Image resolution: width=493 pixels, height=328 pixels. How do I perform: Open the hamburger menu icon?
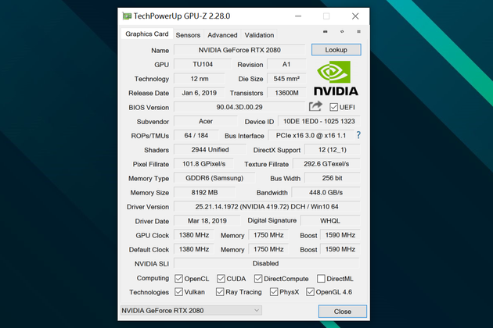pyautogui.click(x=358, y=31)
